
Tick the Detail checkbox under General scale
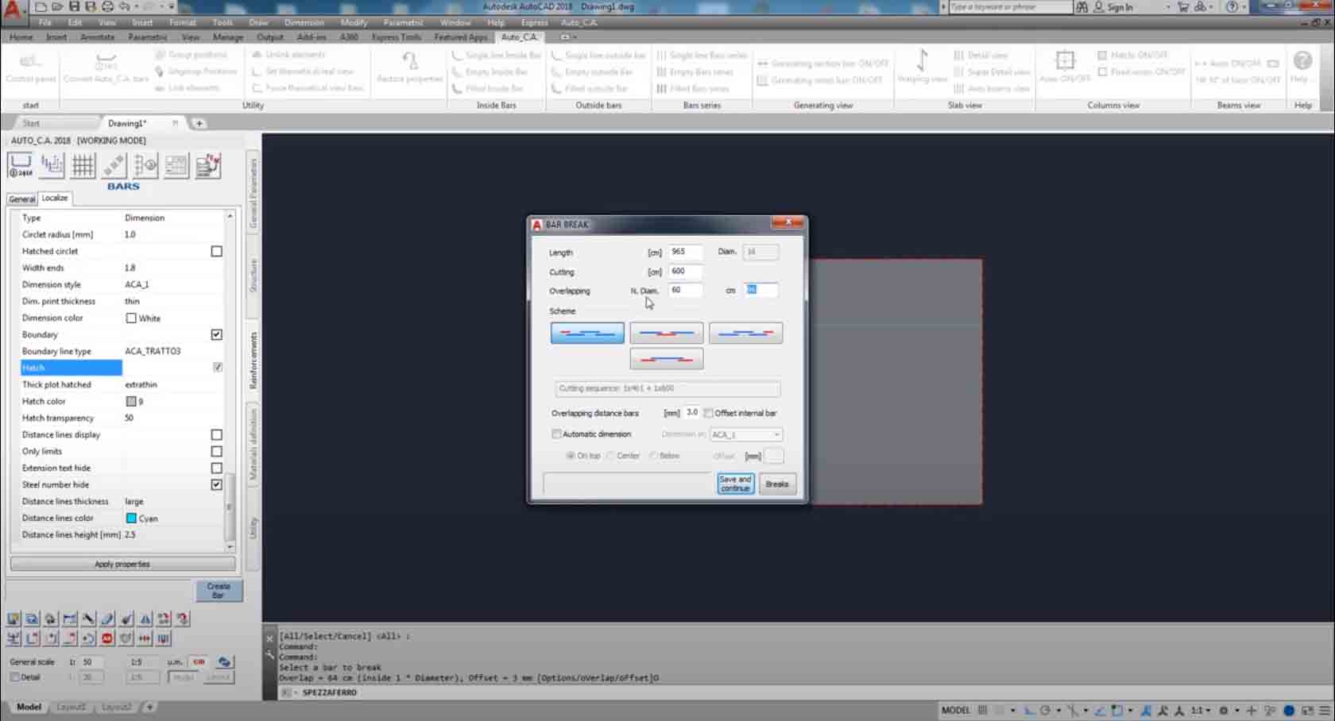click(14, 677)
